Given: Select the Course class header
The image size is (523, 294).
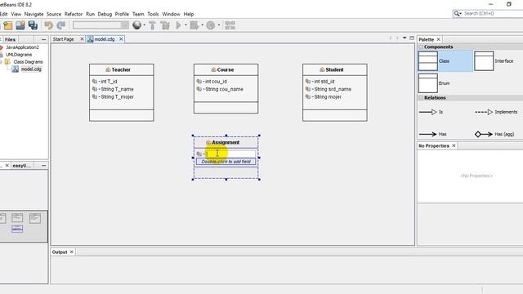Looking at the screenshot, I should (226, 69).
